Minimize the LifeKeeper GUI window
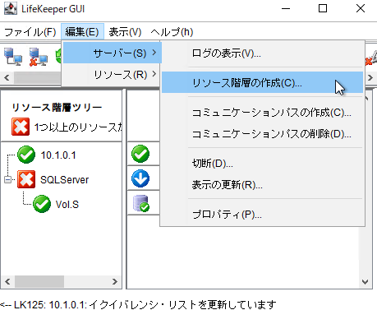Screen dimensions: 377x310 pyautogui.click(x=286, y=8)
